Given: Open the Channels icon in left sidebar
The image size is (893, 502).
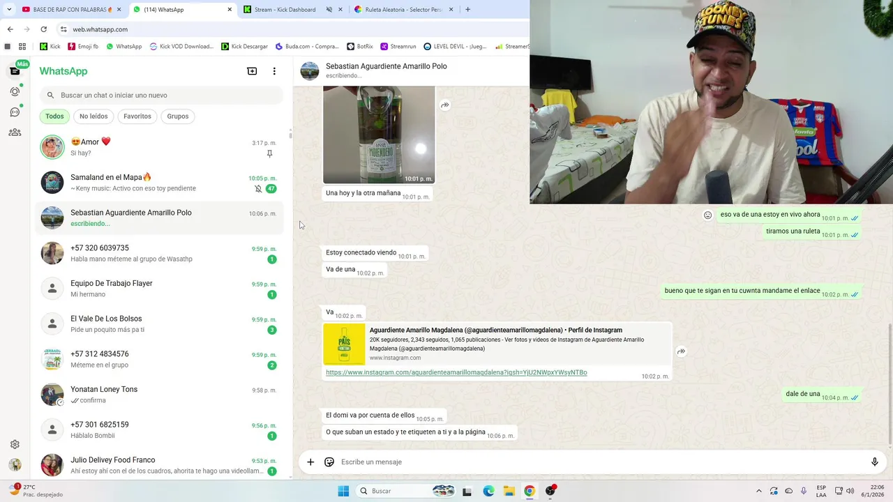Looking at the screenshot, I should [15, 112].
